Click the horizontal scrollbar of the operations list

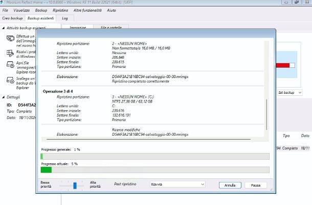148,140
